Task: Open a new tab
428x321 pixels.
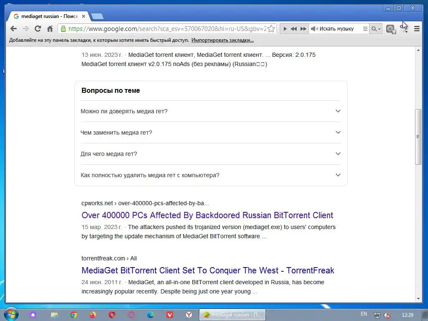Action: click(97, 16)
